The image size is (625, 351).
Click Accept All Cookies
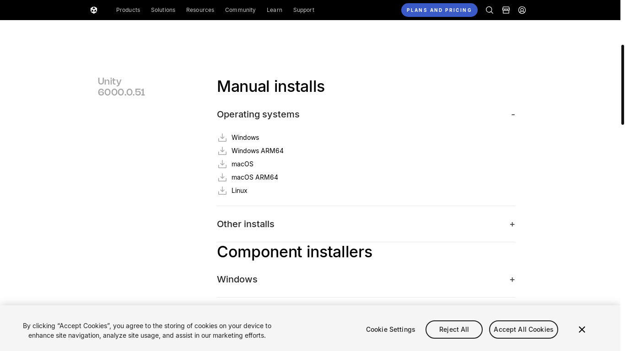click(523, 330)
